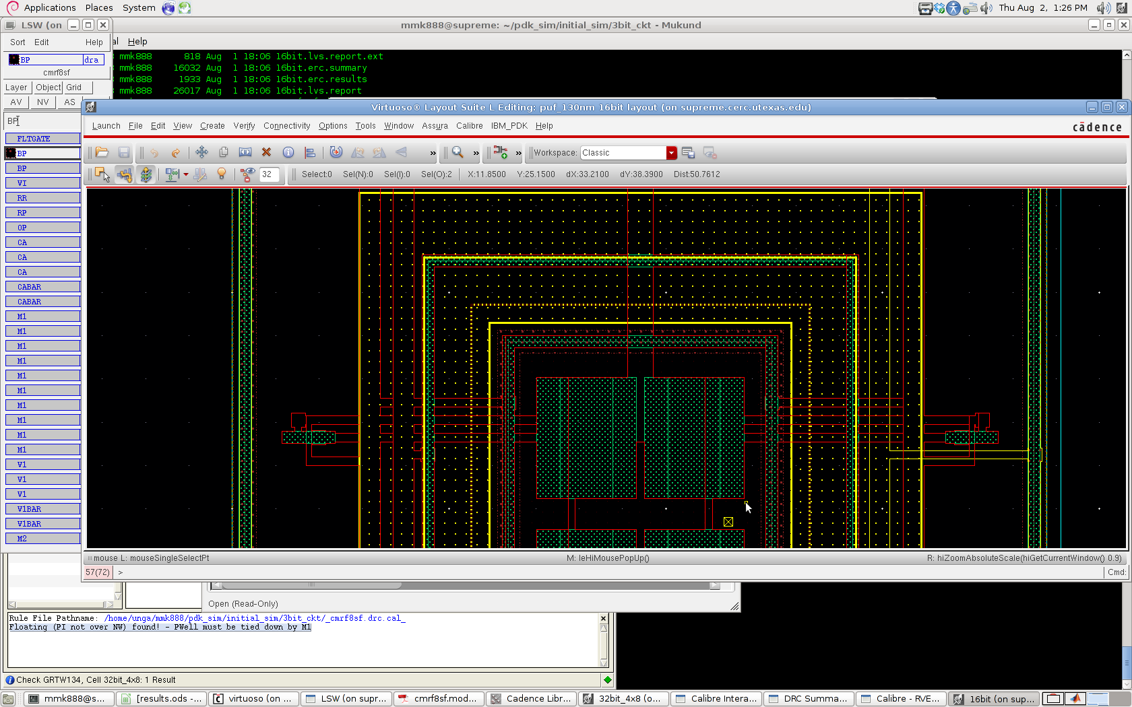Toggle the layer stack via icon
Image resolution: width=1132 pixels, height=707 pixels.
pyautogui.click(x=146, y=174)
